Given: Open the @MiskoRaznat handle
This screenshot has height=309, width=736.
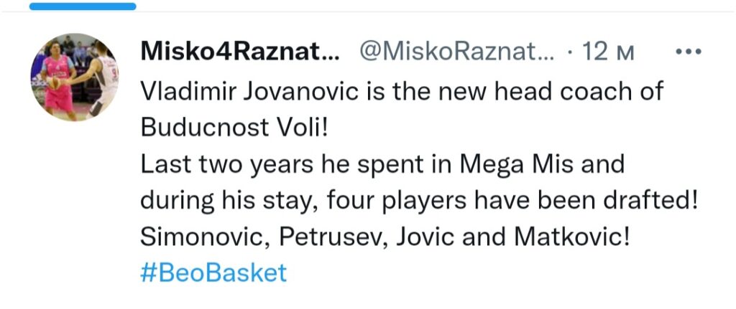Looking at the screenshot, I should click(456, 52).
